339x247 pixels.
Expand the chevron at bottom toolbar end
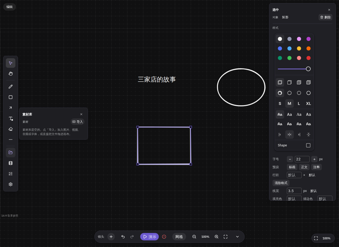tap(237, 237)
